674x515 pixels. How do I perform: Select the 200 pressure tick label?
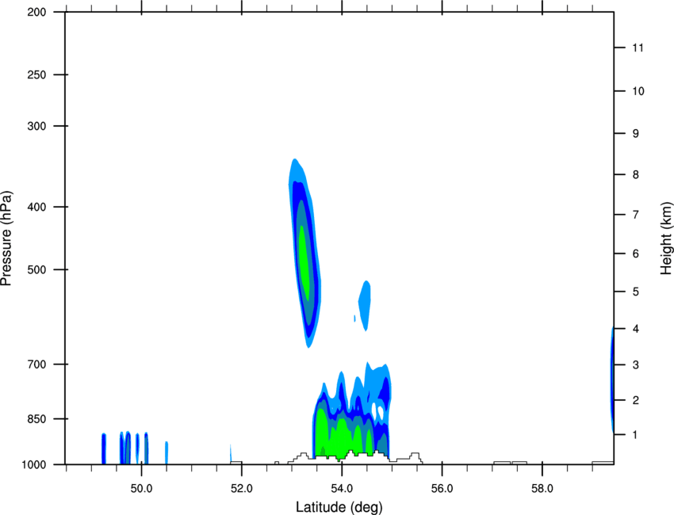(x=36, y=12)
